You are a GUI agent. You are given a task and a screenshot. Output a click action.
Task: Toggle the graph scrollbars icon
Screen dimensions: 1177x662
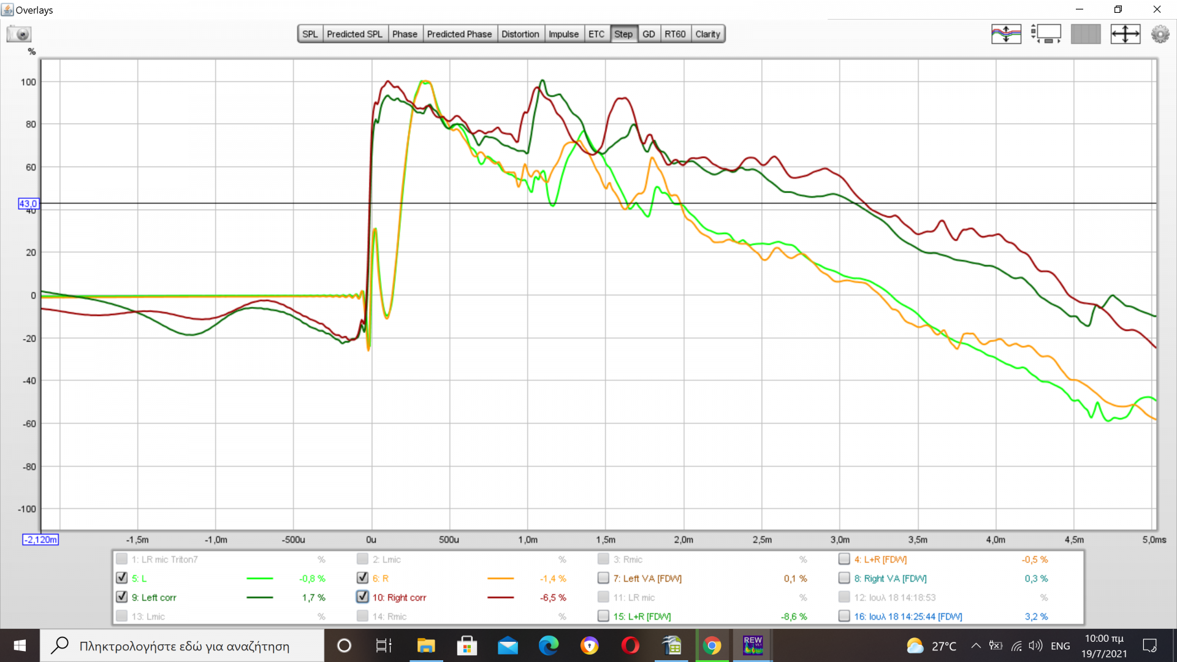coord(1046,34)
